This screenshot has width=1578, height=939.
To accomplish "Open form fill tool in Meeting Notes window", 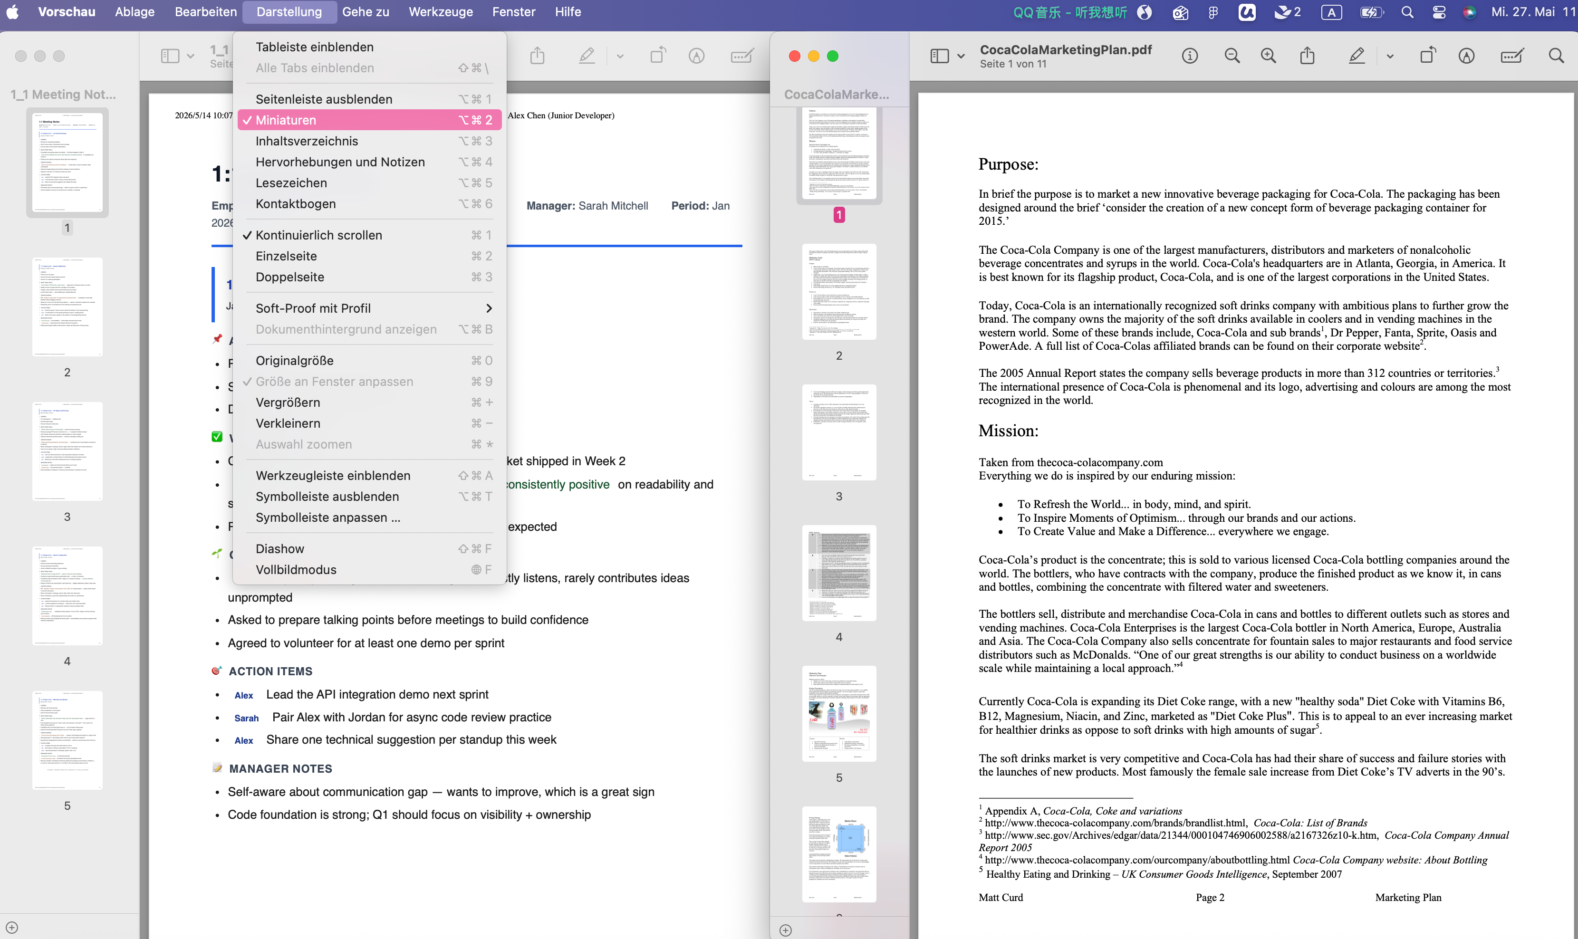I will tap(741, 57).
